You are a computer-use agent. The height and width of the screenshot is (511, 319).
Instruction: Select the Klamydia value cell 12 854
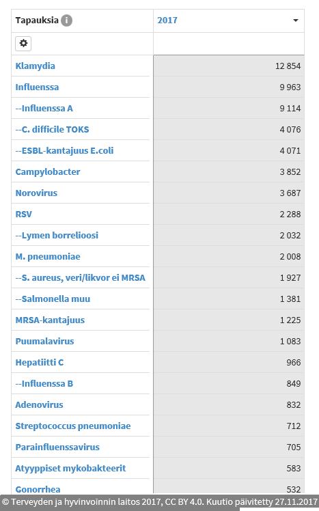(x=229, y=66)
